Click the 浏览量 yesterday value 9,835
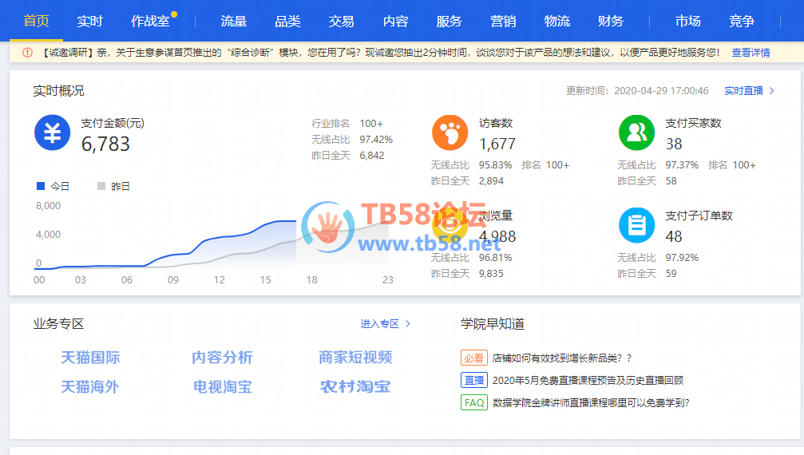The width and height of the screenshot is (804, 455). (491, 274)
